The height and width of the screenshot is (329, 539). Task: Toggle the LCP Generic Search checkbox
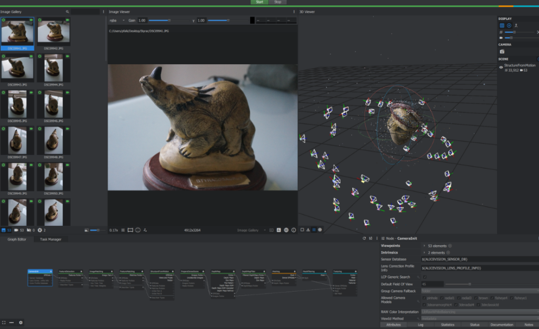pyautogui.click(x=425, y=277)
